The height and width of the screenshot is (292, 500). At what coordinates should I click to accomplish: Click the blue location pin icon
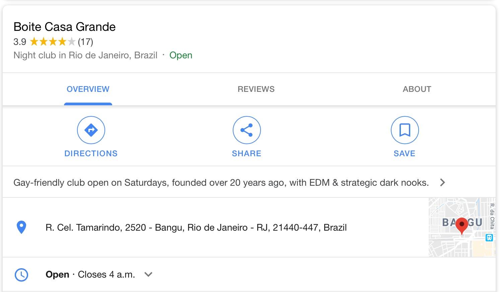tap(21, 227)
